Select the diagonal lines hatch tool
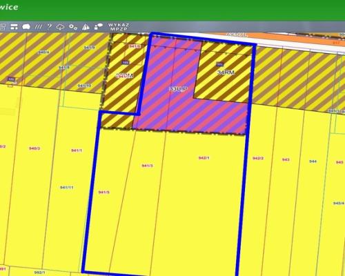345x276 pixels. tap(38, 27)
